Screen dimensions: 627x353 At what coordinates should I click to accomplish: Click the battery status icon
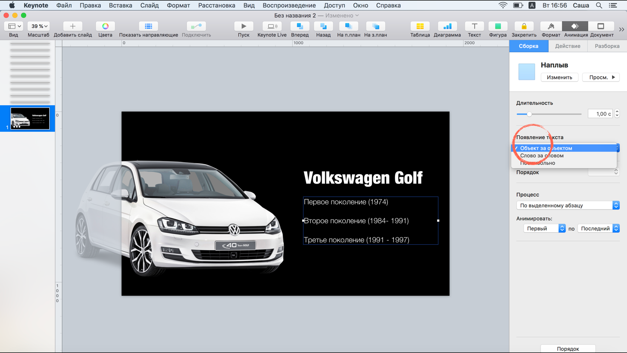point(518,5)
